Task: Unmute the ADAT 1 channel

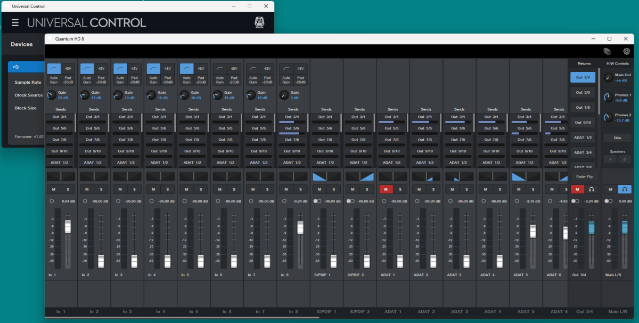Action: [386, 189]
